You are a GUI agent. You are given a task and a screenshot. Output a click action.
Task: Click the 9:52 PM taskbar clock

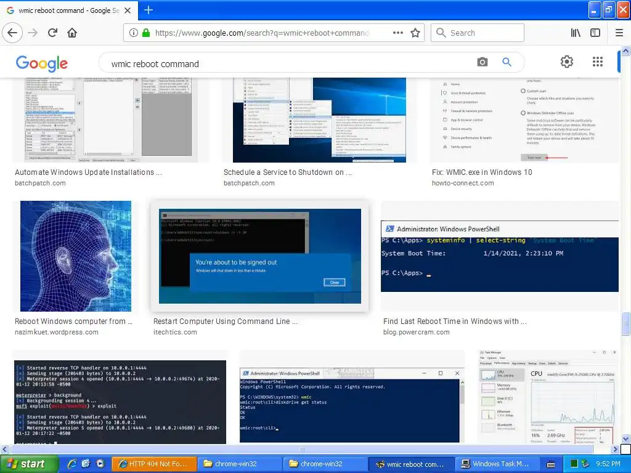[x=608, y=464]
